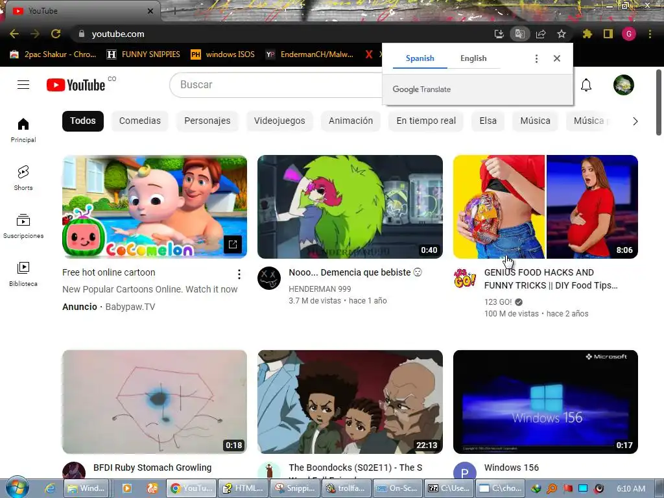The image size is (664, 498).
Task: Close the Google Translate popup
Action: (557, 58)
